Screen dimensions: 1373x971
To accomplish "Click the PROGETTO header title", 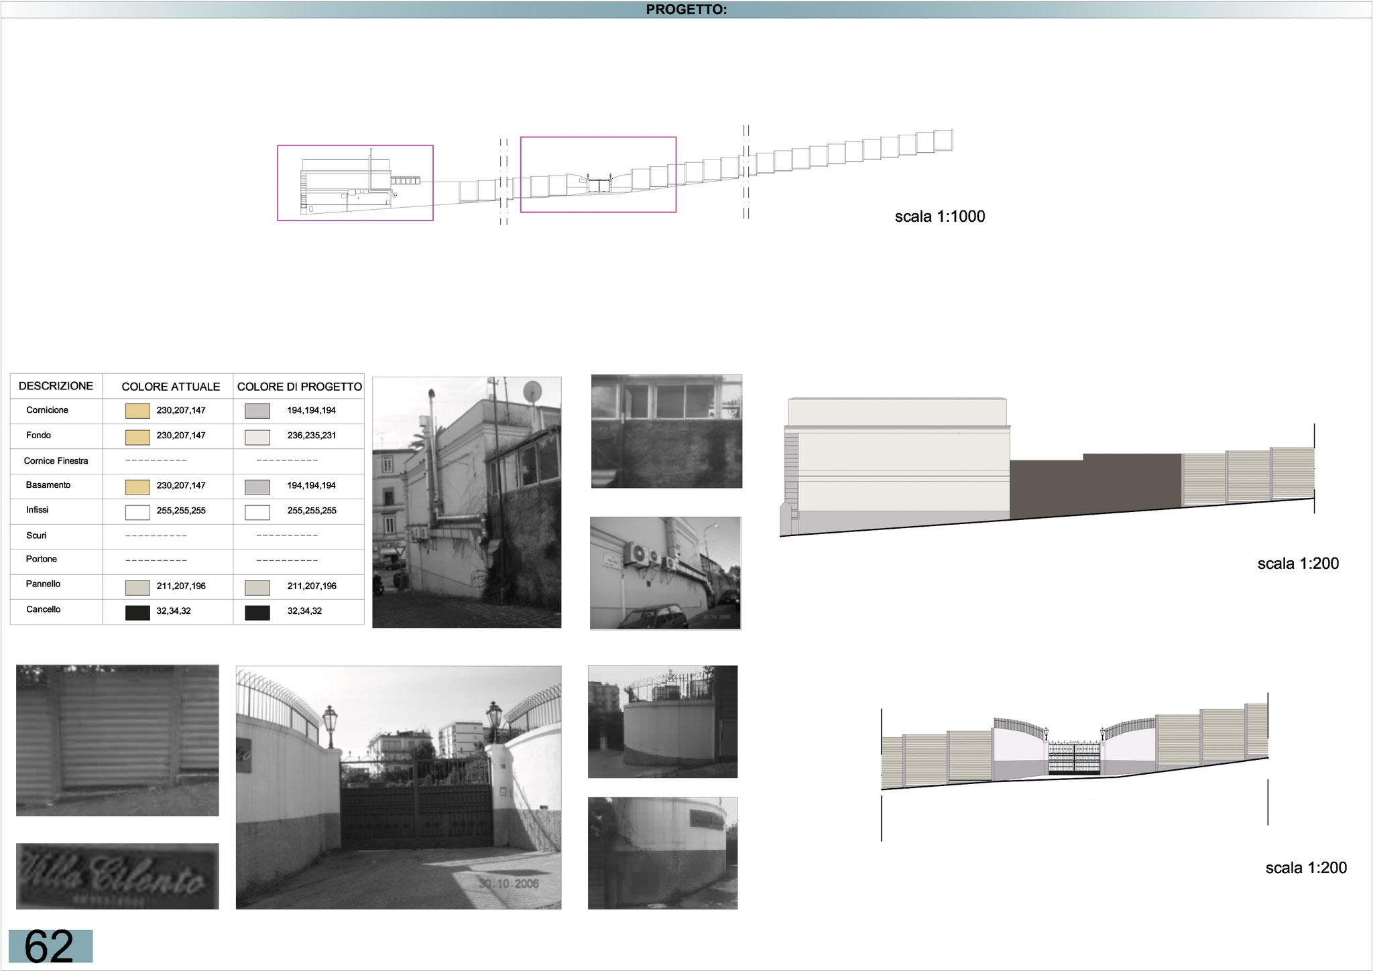I will pyautogui.click(x=686, y=9).
